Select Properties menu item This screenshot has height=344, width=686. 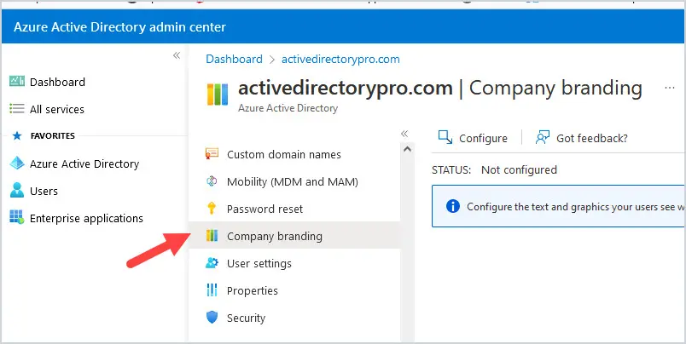pos(294,290)
